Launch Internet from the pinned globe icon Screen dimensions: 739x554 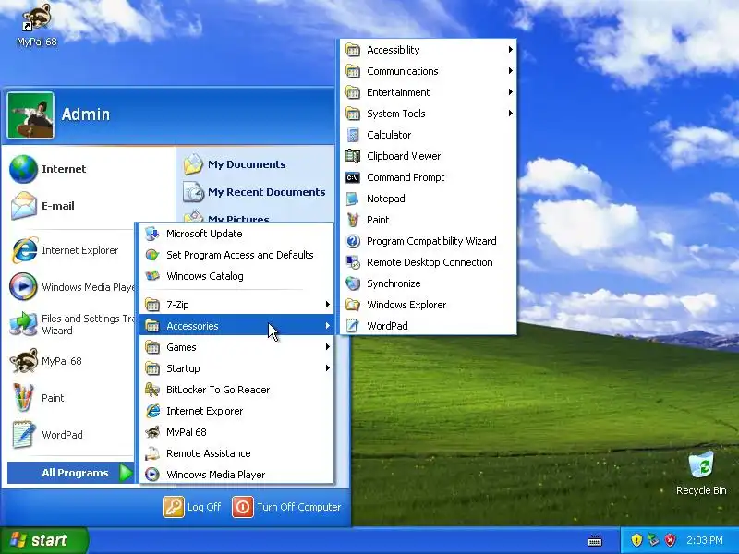coord(23,169)
